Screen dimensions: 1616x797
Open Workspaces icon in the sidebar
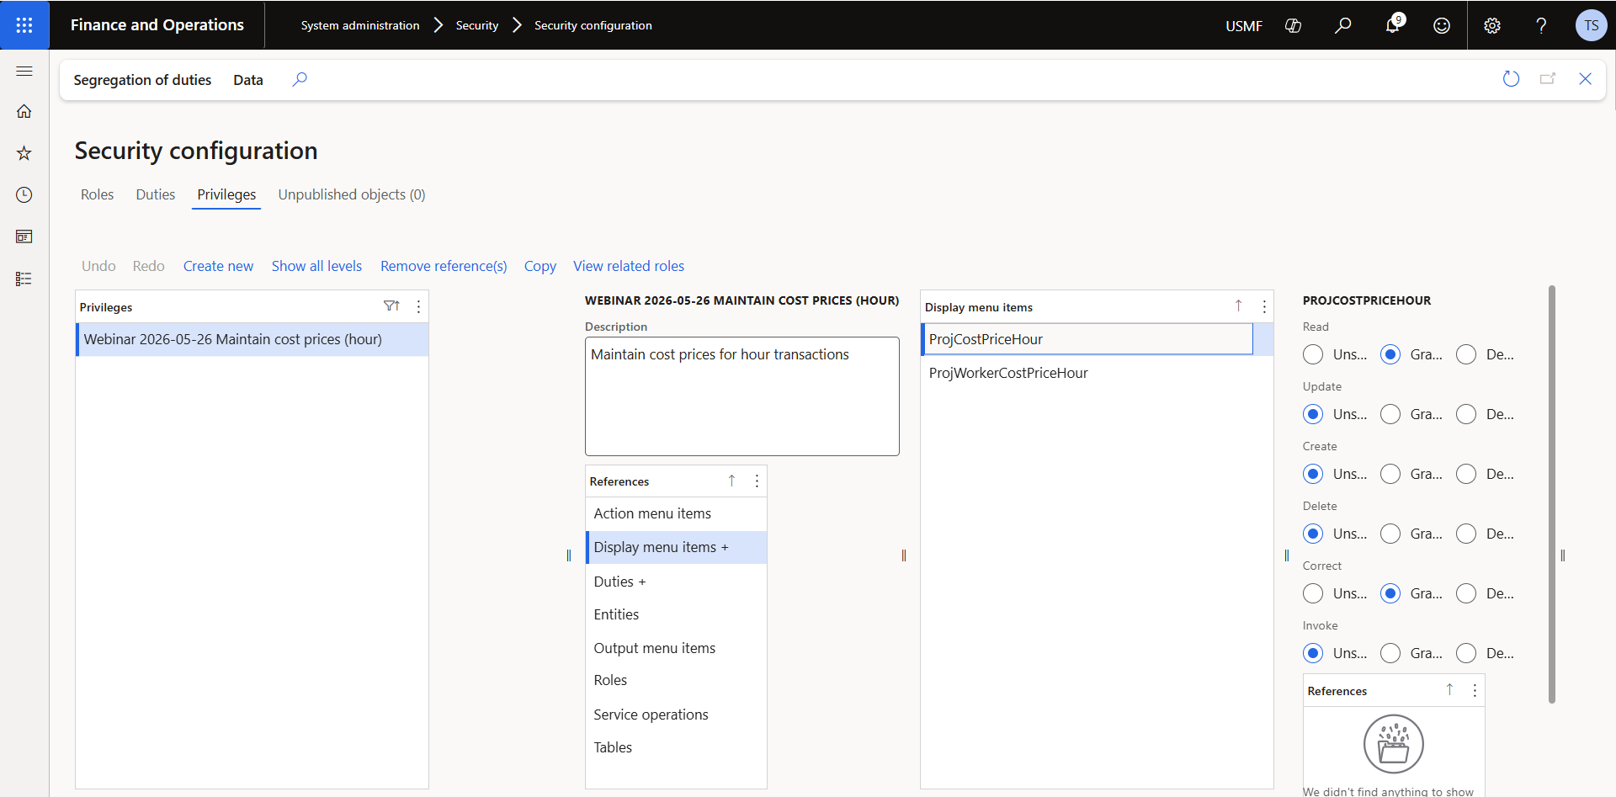coord(24,236)
